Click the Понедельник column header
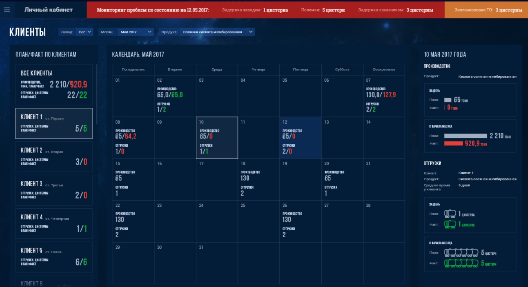 pyautogui.click(x=133, y=69)
